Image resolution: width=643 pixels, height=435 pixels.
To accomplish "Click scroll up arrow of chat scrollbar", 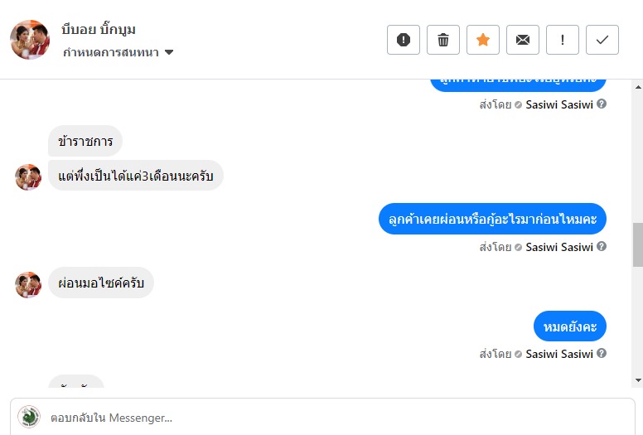I will [x=638, y=87].
